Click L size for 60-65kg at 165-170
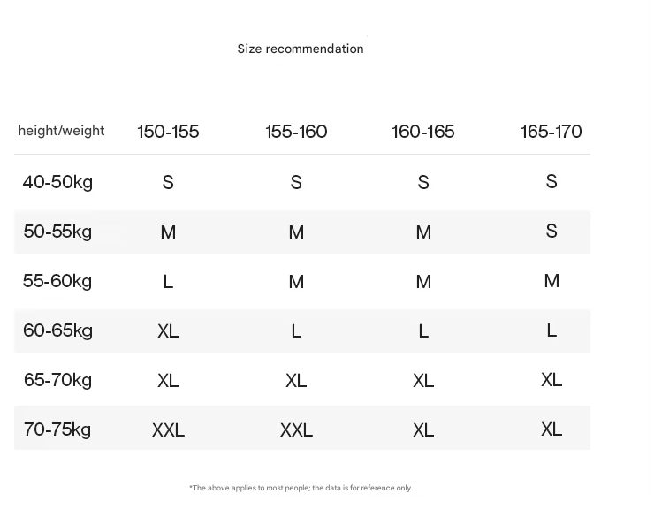Screen dimensions: 662x524 552,330
